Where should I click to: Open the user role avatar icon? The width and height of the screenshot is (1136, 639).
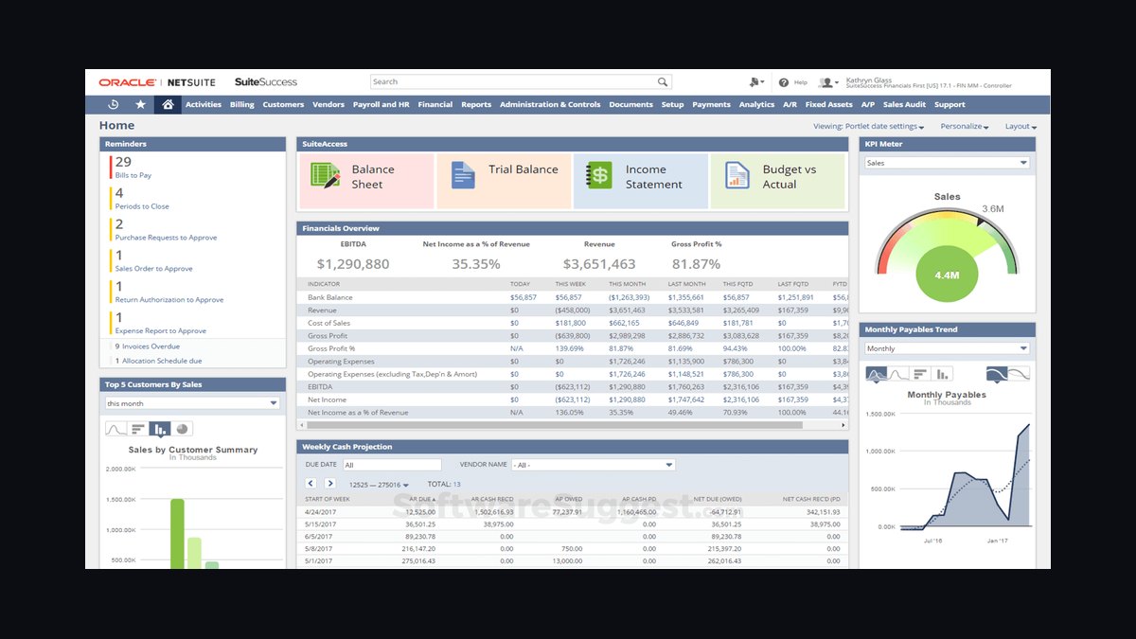826,82
